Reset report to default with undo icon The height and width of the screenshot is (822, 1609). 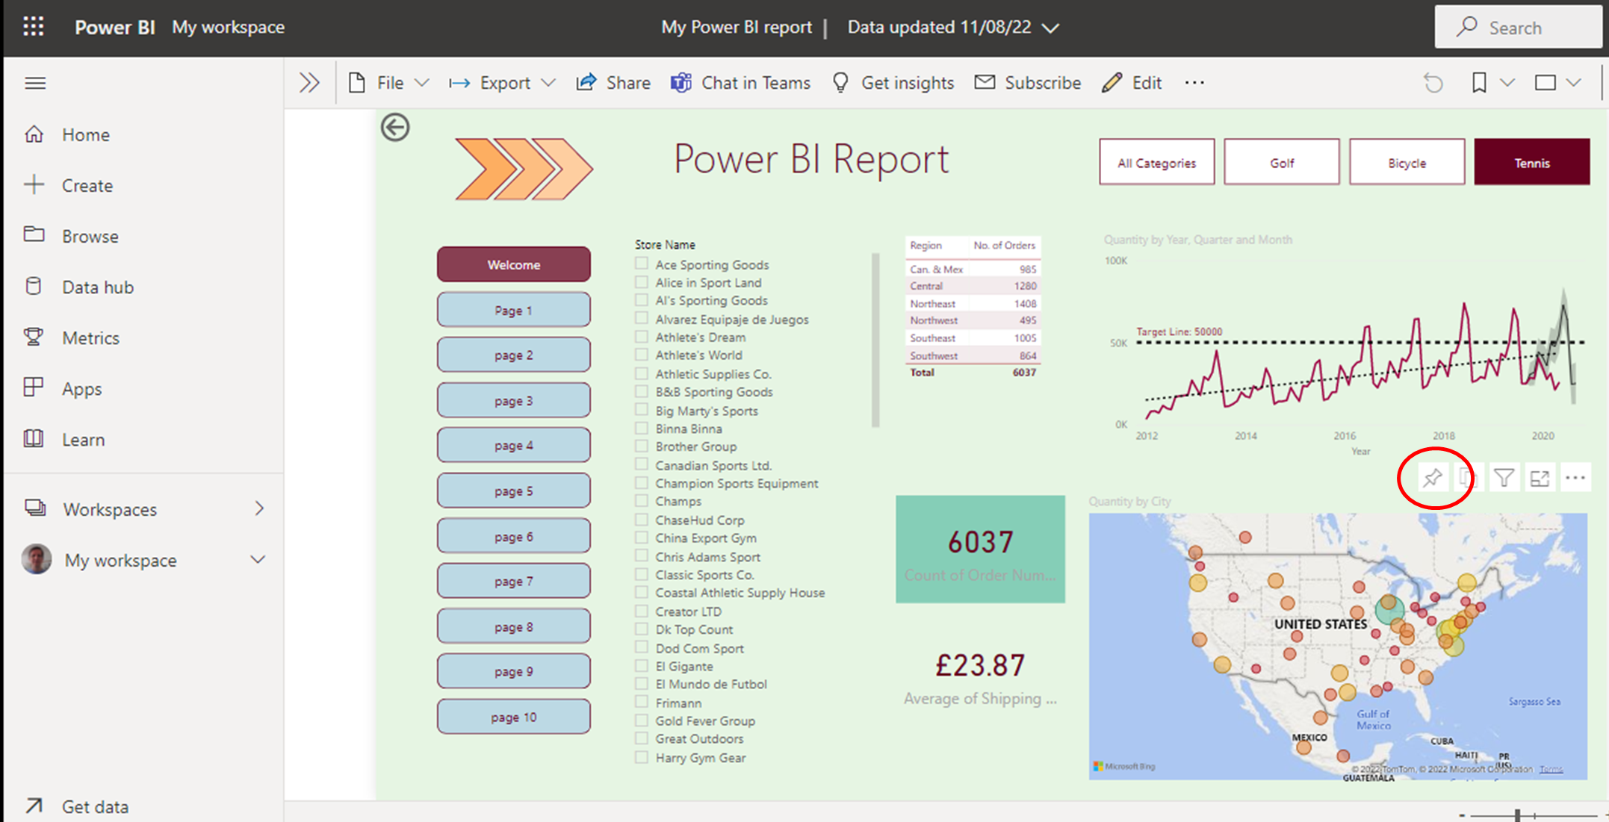point(1433,82)
